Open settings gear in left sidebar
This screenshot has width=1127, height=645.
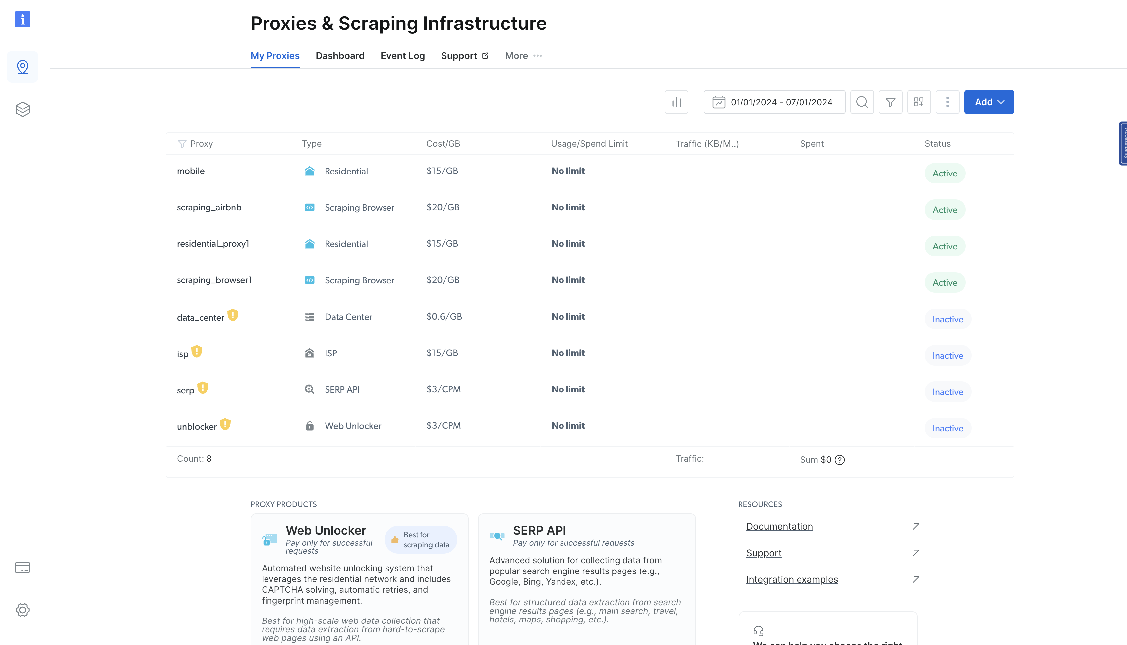point(22,610)
